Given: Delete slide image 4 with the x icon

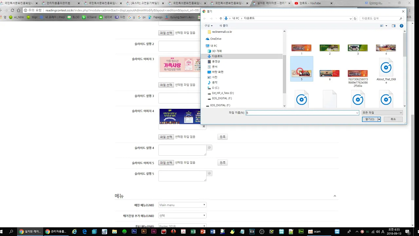Looking at the screenshot, I should pos(204,127).
